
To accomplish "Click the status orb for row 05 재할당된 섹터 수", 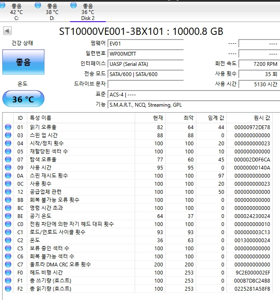I will (x=8, y=151).
